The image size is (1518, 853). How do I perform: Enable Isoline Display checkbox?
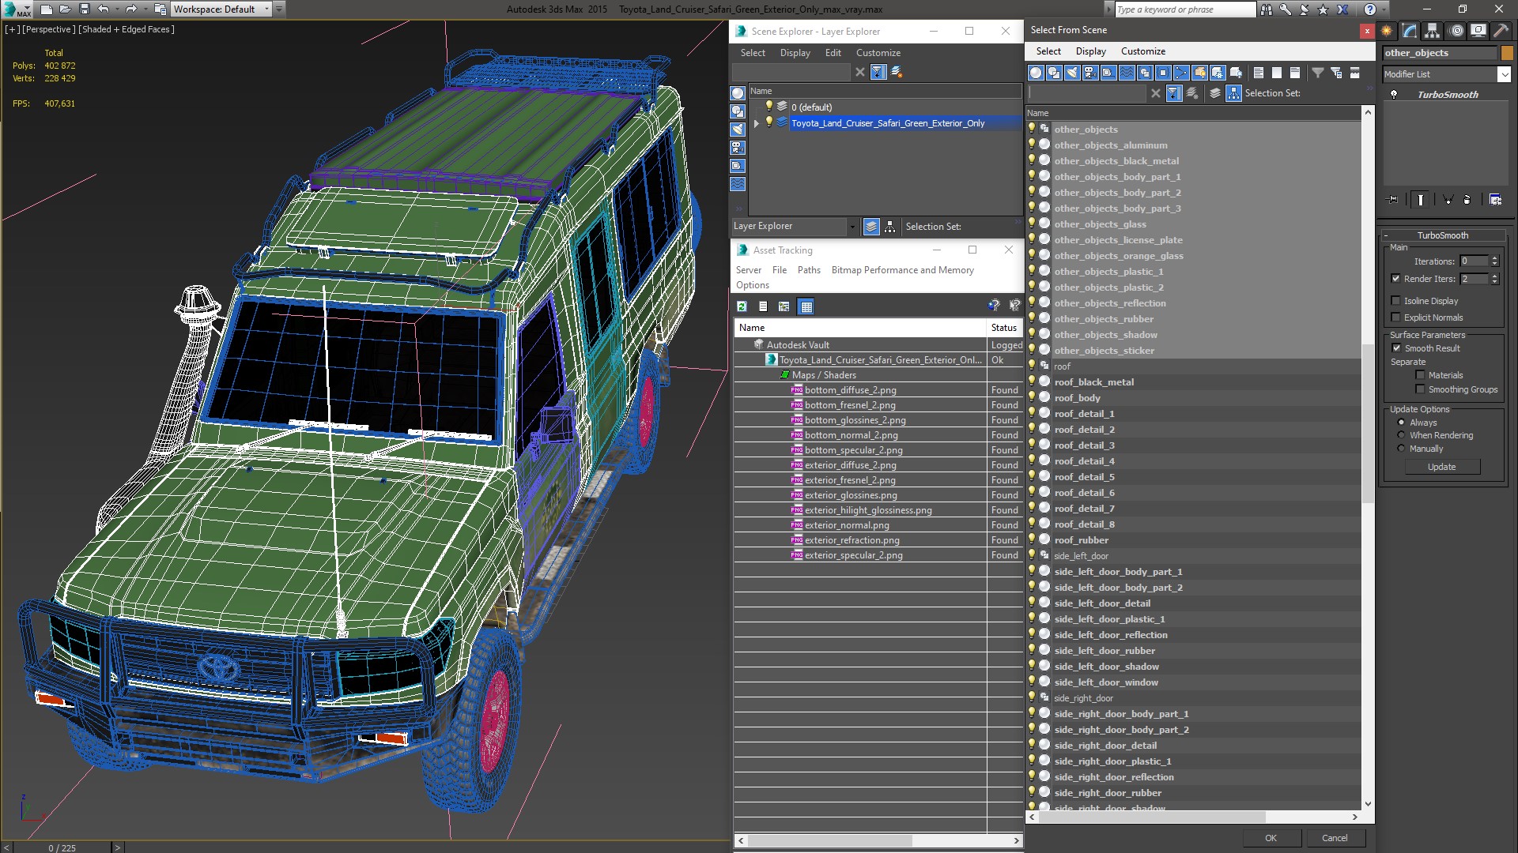[1395, 301]
